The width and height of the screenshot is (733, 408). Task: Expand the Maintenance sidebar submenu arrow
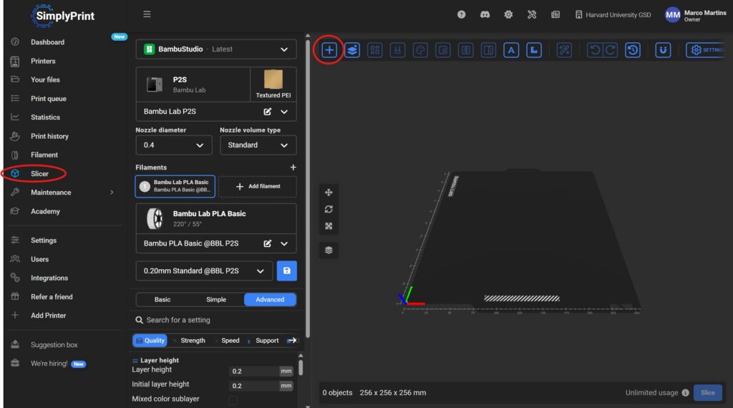[112, 193]
